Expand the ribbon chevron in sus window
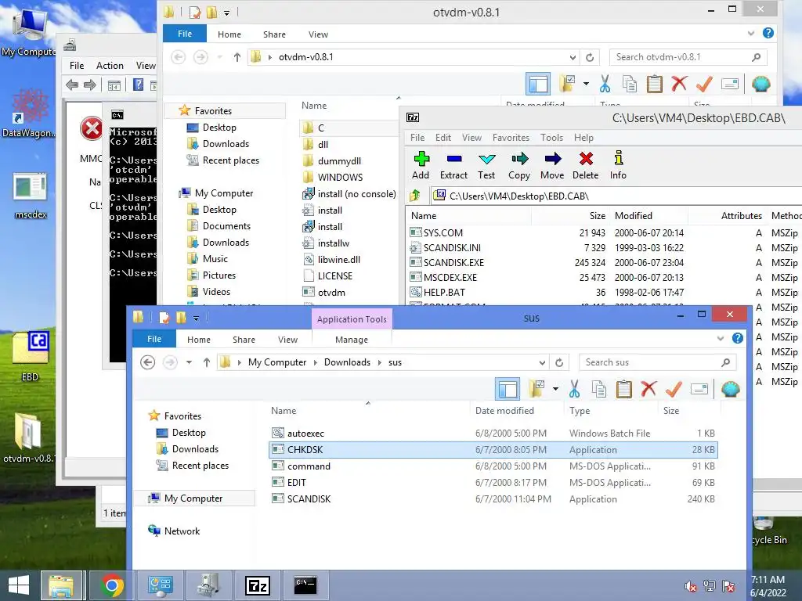 coord(721,338)
